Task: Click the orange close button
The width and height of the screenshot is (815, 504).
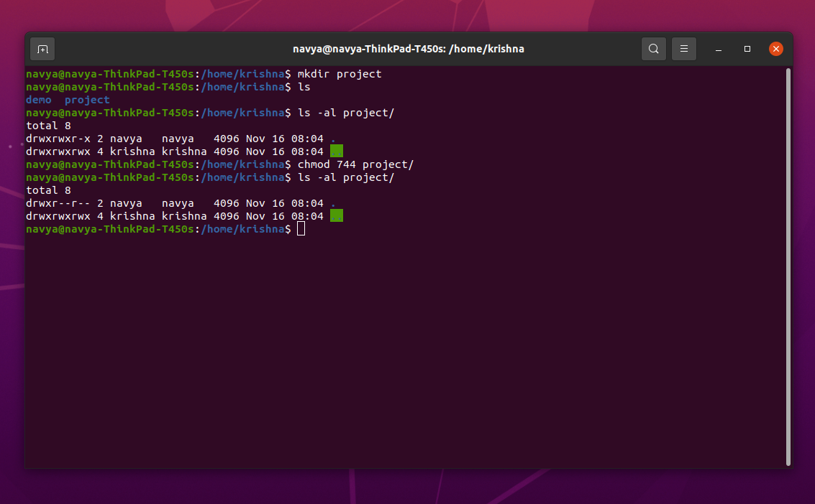Action: [775, 49]
